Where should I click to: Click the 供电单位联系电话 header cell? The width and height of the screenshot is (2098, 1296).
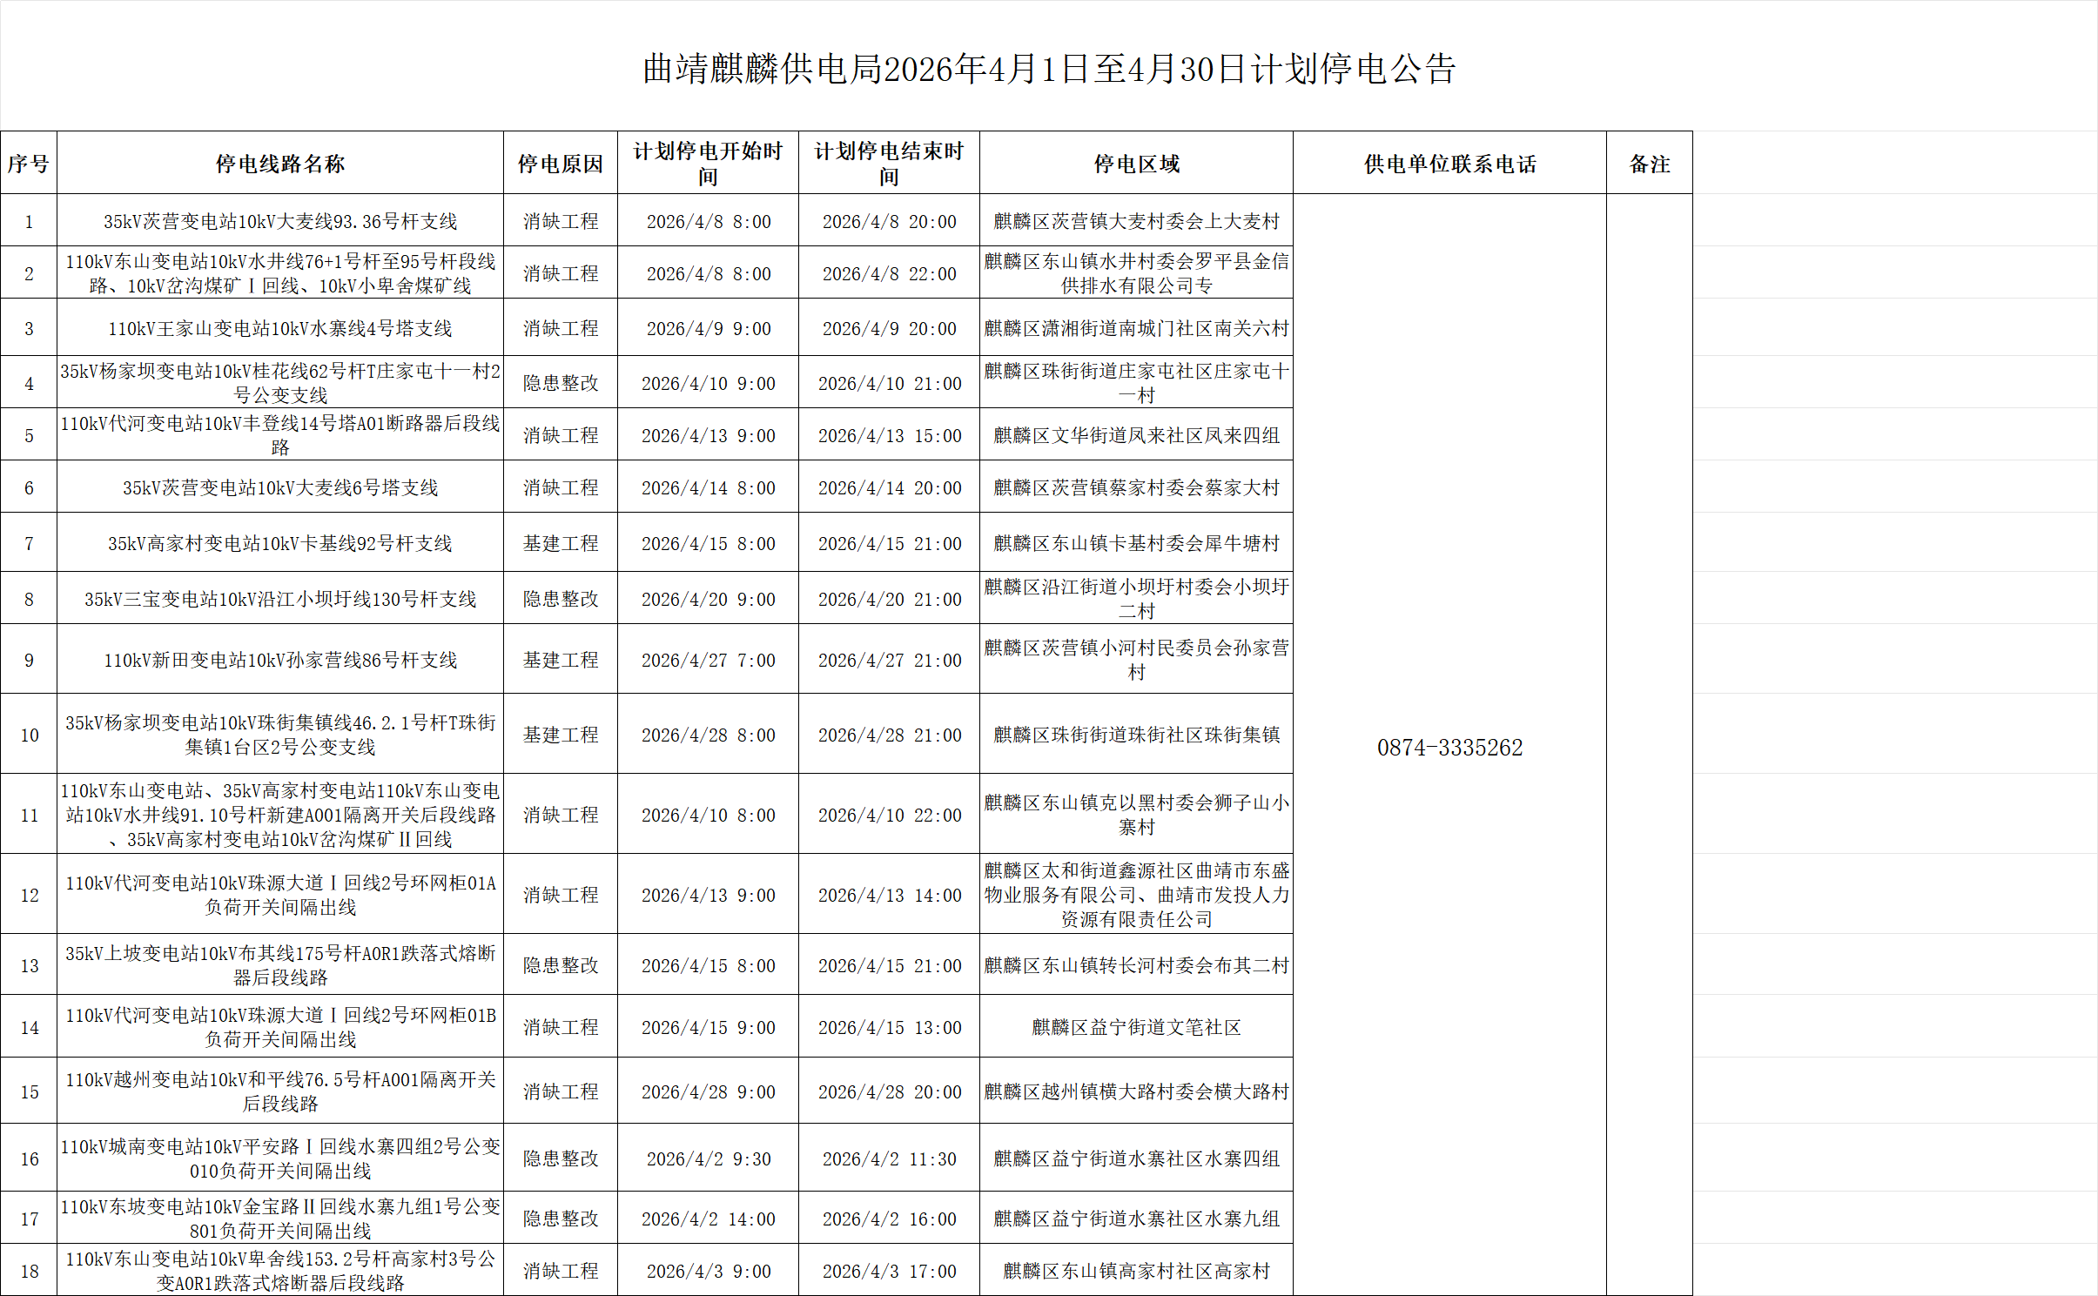[x=1449, y=164]
